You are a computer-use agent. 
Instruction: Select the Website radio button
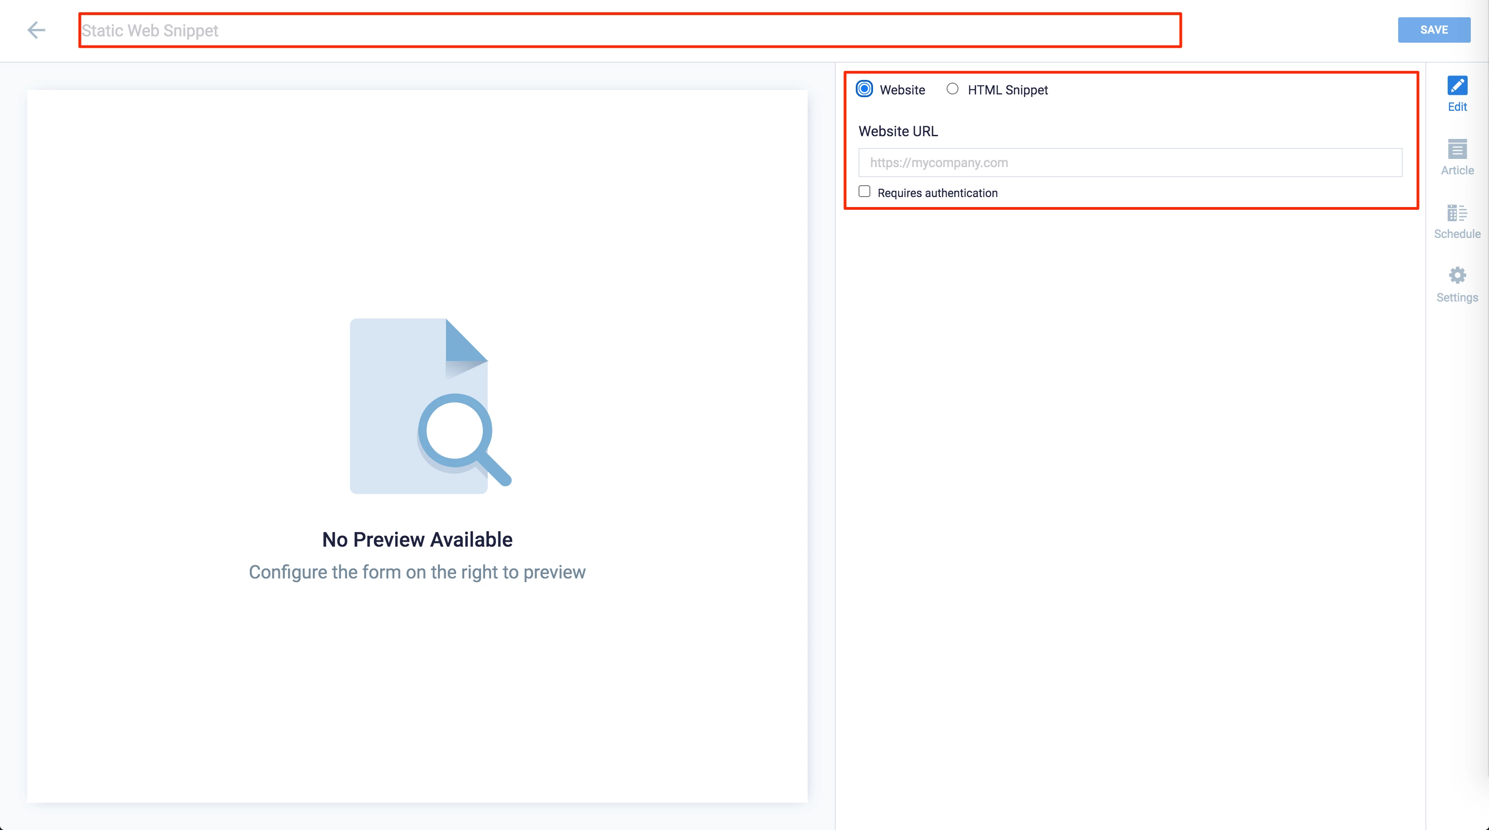click(x=864, y=89)
